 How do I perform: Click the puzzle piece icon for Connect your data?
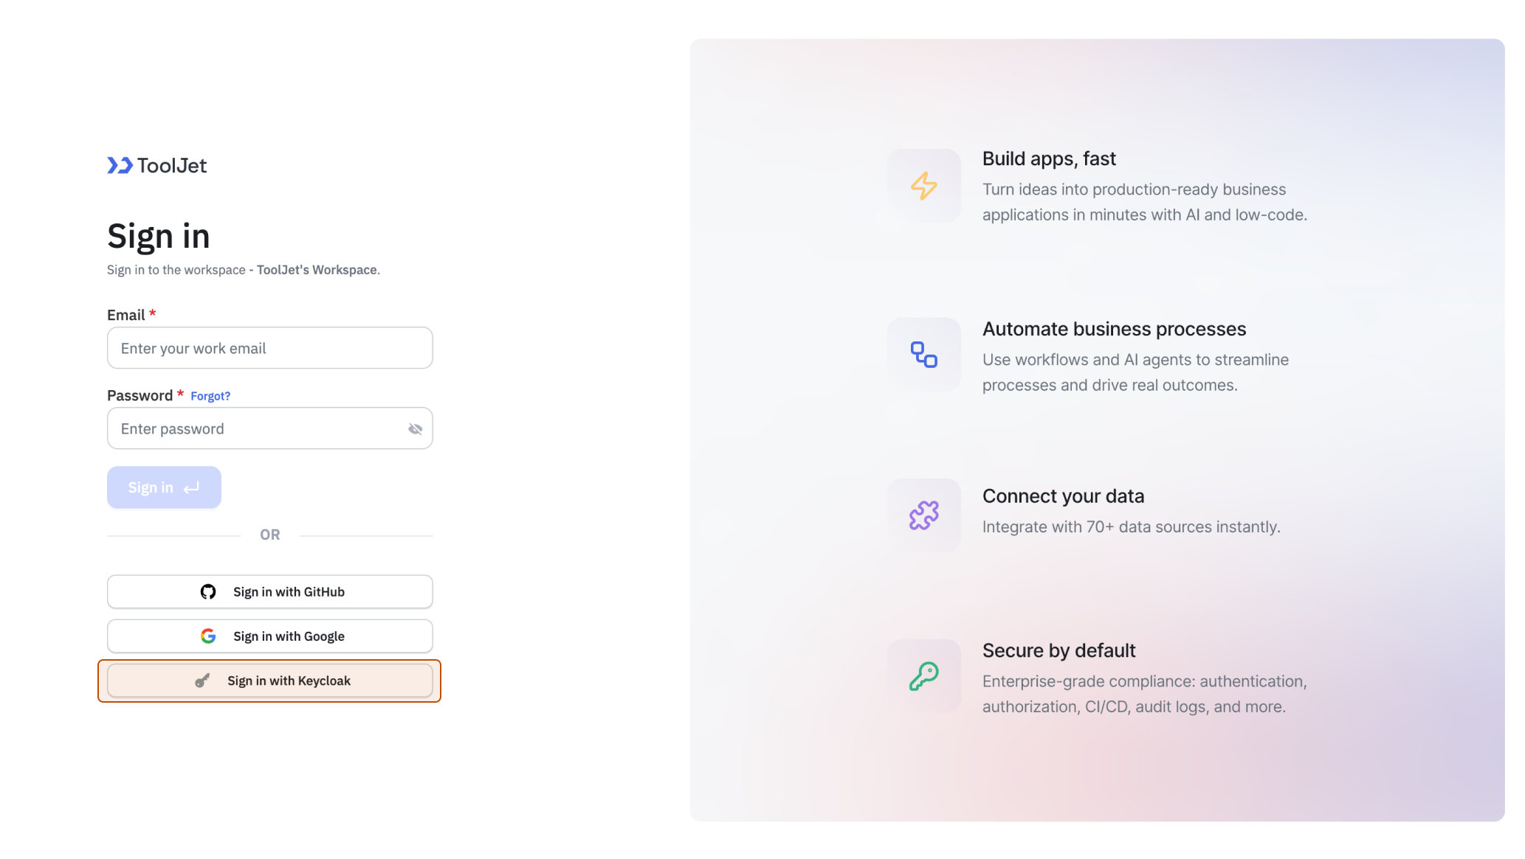[924, 515]
